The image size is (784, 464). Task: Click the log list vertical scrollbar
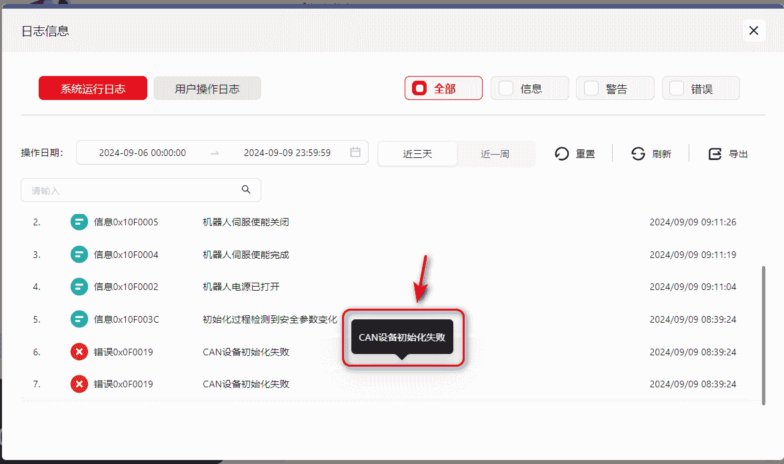point(763,333)
